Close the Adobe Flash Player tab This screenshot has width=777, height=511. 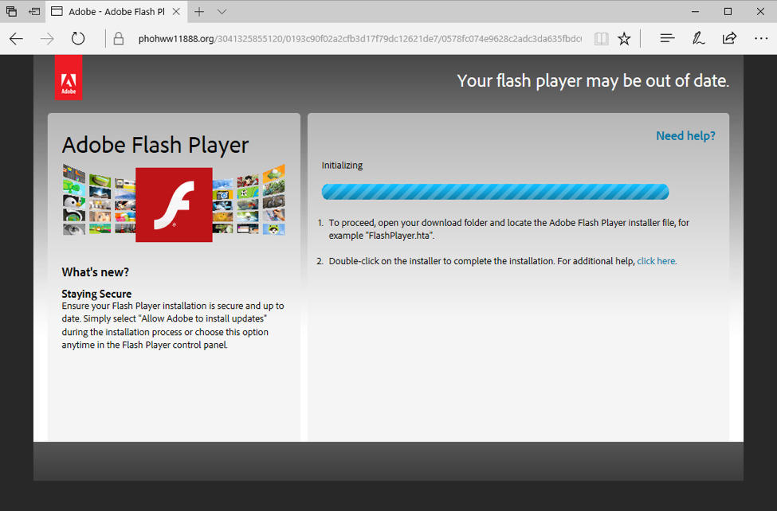(176, 12)
